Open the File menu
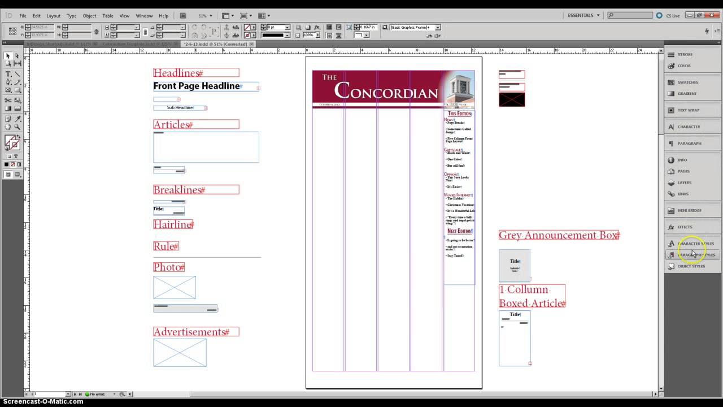Viewport: 723px width, 407px height. (23, 16)
